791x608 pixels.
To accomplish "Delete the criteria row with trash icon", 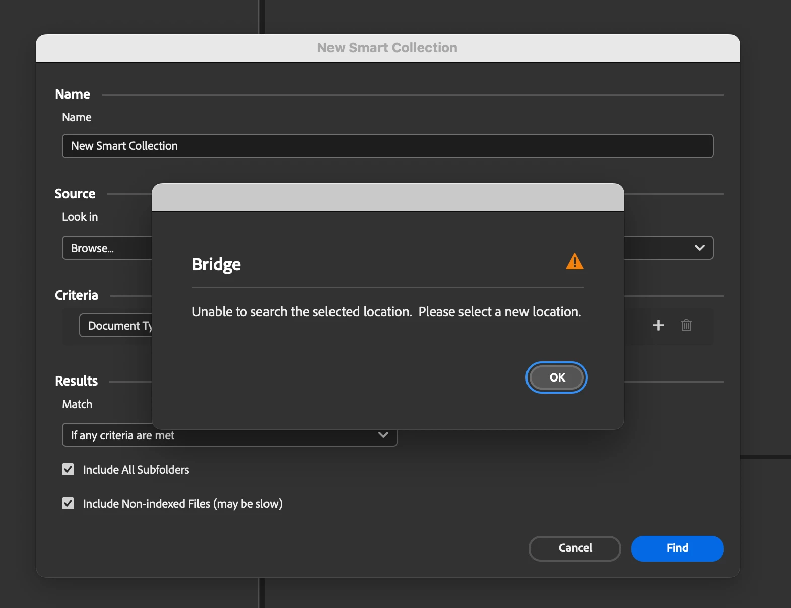I will [x=686, y=325].
